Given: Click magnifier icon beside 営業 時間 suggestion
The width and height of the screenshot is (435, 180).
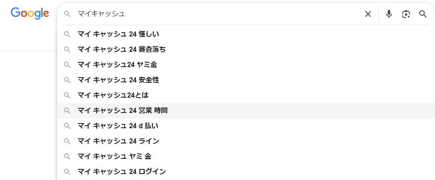Looking at the screenshot, I should (x=67, y=110).
